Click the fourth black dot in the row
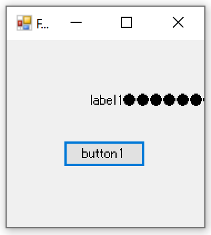211x235 pixels. click(169, 100)
